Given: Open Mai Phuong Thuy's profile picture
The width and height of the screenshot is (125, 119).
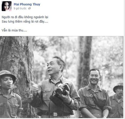Looking at the screenshot, I should click(x=7, y=6).
